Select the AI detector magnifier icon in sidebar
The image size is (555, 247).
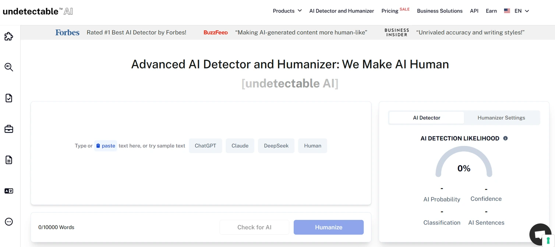[x=8, y=67]
